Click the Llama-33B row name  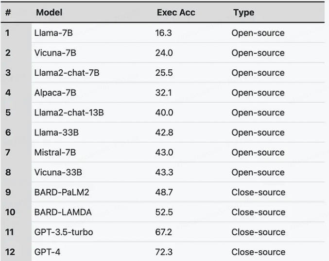point(56,132)
